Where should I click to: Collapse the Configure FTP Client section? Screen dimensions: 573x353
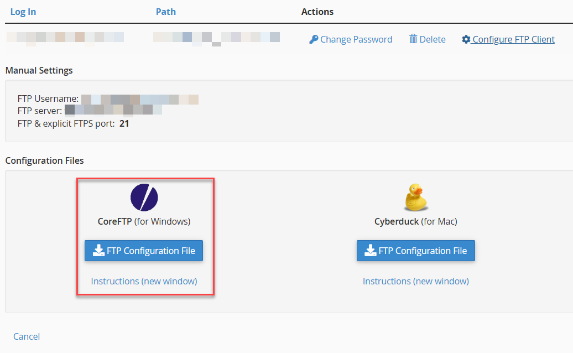click(513, 39)
